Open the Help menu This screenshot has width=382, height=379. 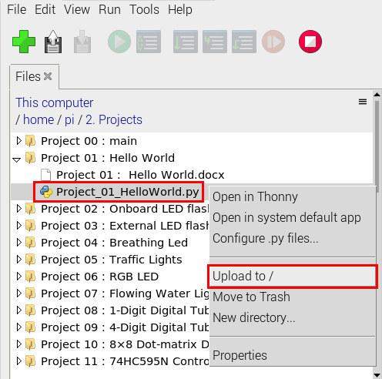tap(180, 10)
